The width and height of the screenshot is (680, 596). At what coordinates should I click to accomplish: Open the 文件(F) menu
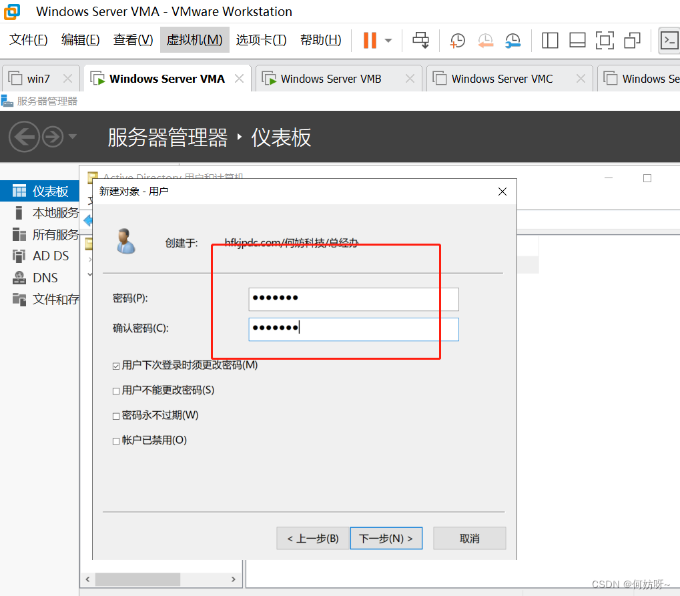click(x=29, y=40)
